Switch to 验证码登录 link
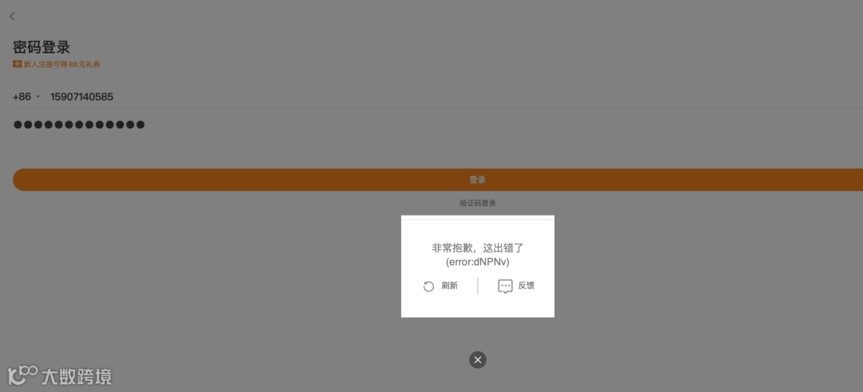The image size is (863, 392). [x=478, y=203]
